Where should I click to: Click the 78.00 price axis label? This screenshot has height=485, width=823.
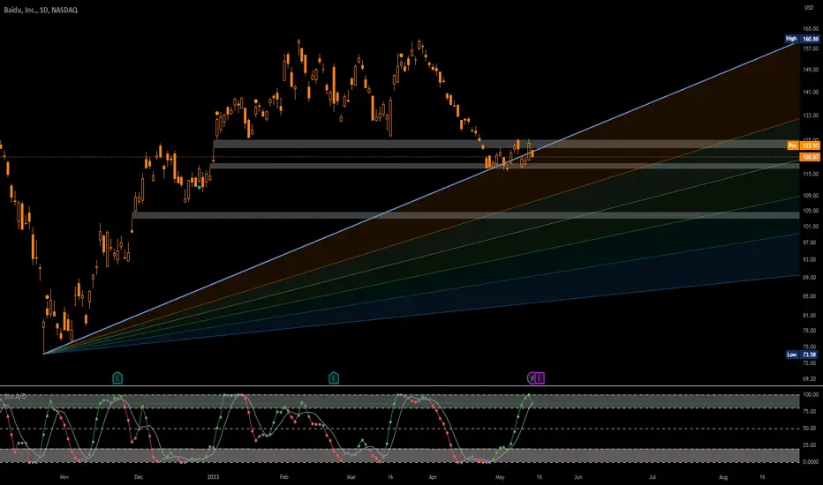[811, 331]
